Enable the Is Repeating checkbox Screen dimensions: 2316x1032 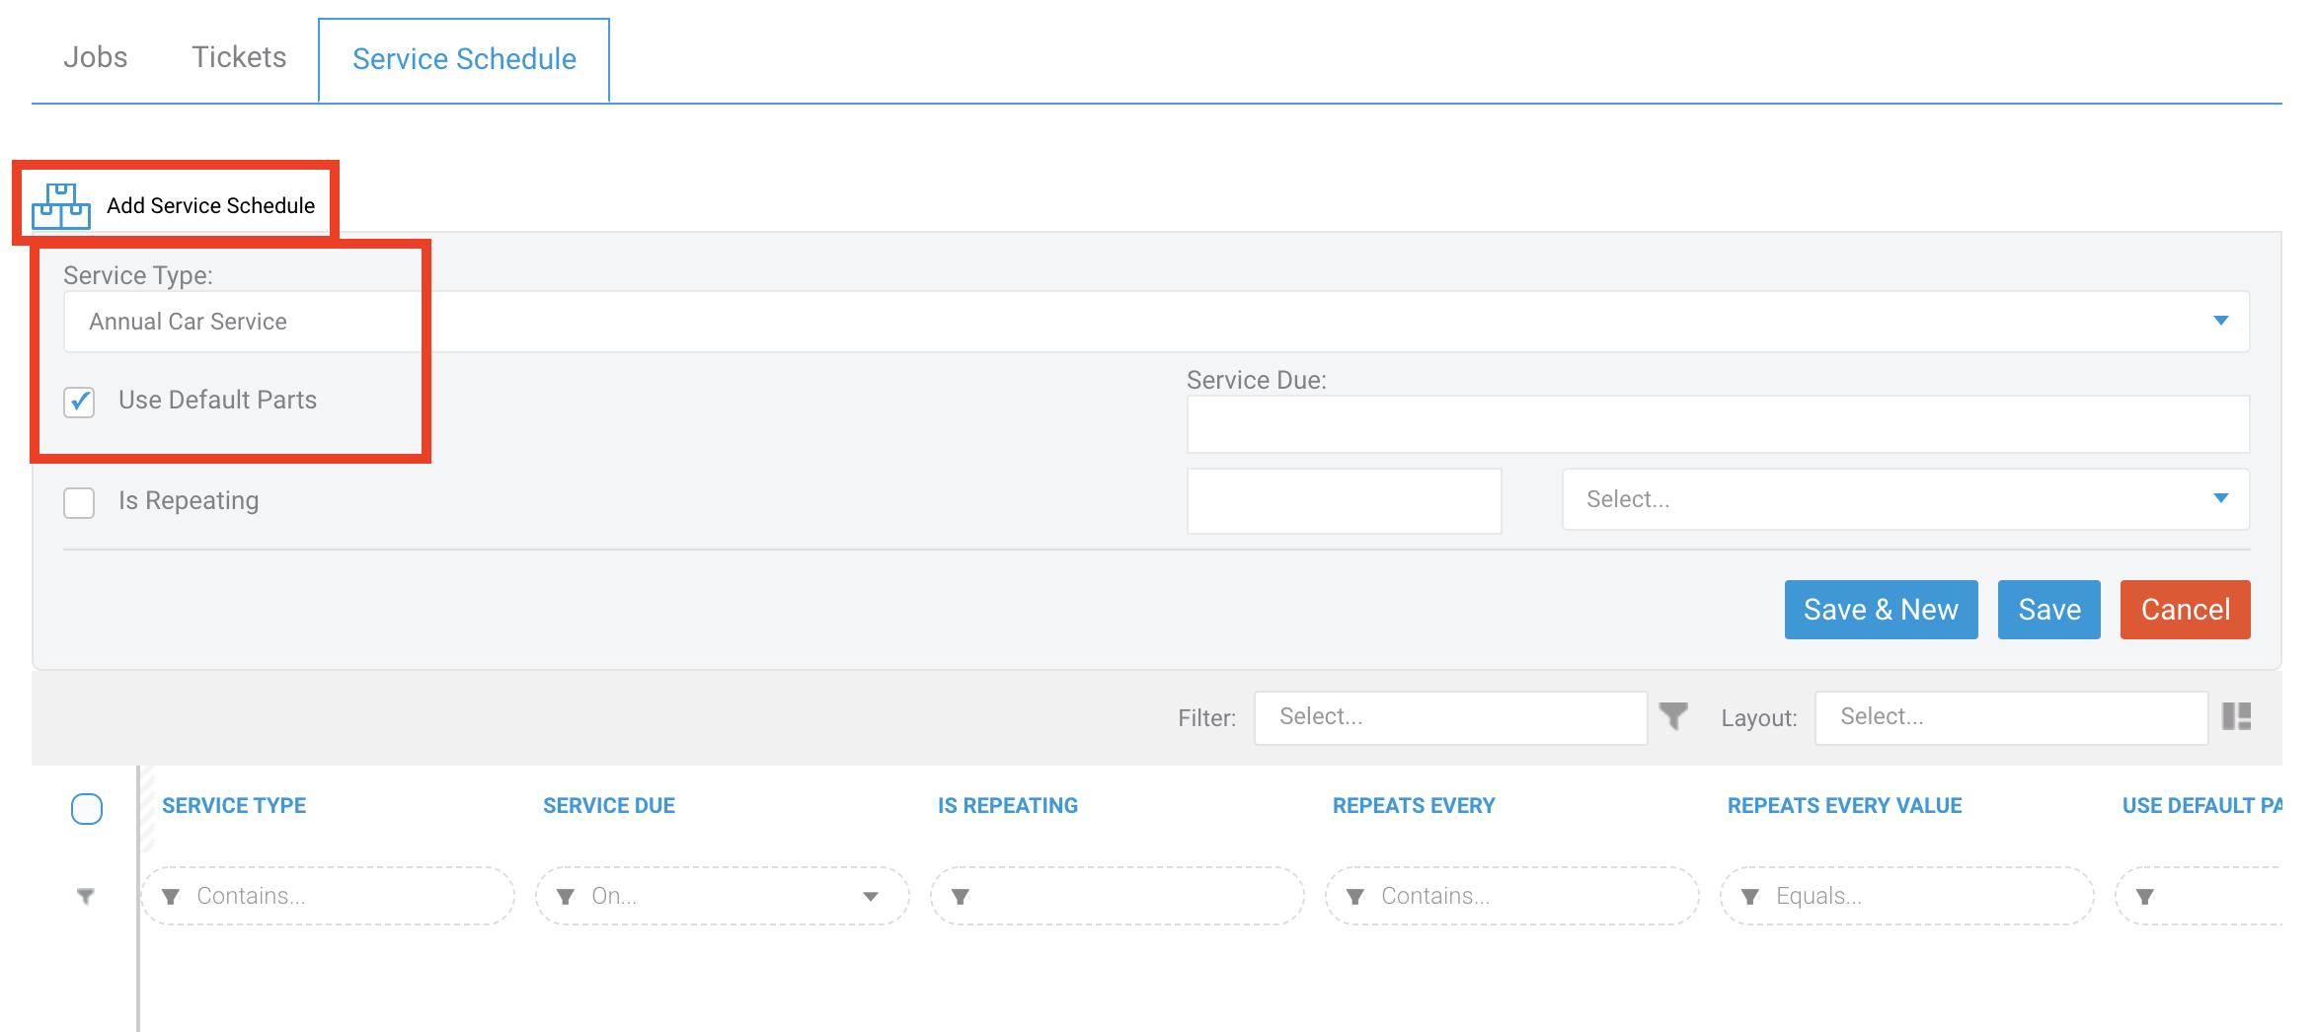pos(79,502)
